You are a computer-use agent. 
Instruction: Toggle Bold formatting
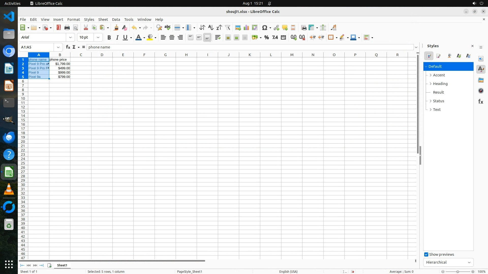(109, 38)
